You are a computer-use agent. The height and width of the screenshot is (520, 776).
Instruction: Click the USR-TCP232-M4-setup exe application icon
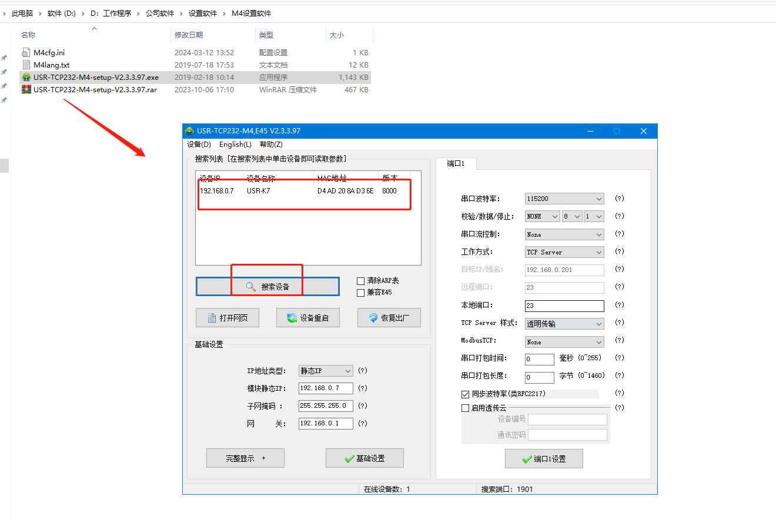click(x=26, y=77)
